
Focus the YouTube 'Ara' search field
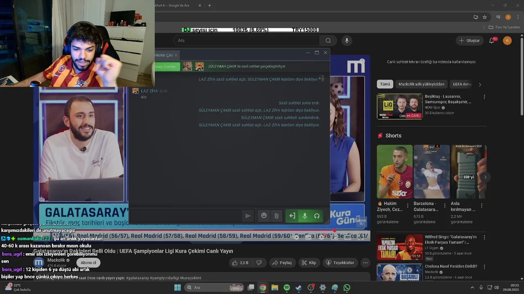[x=247, y=40]
